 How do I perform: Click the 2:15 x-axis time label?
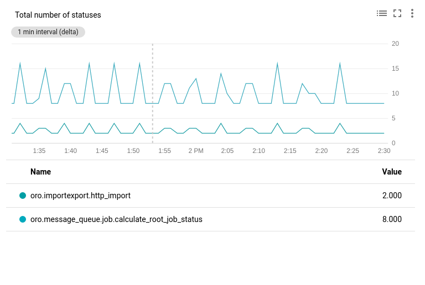290,151
